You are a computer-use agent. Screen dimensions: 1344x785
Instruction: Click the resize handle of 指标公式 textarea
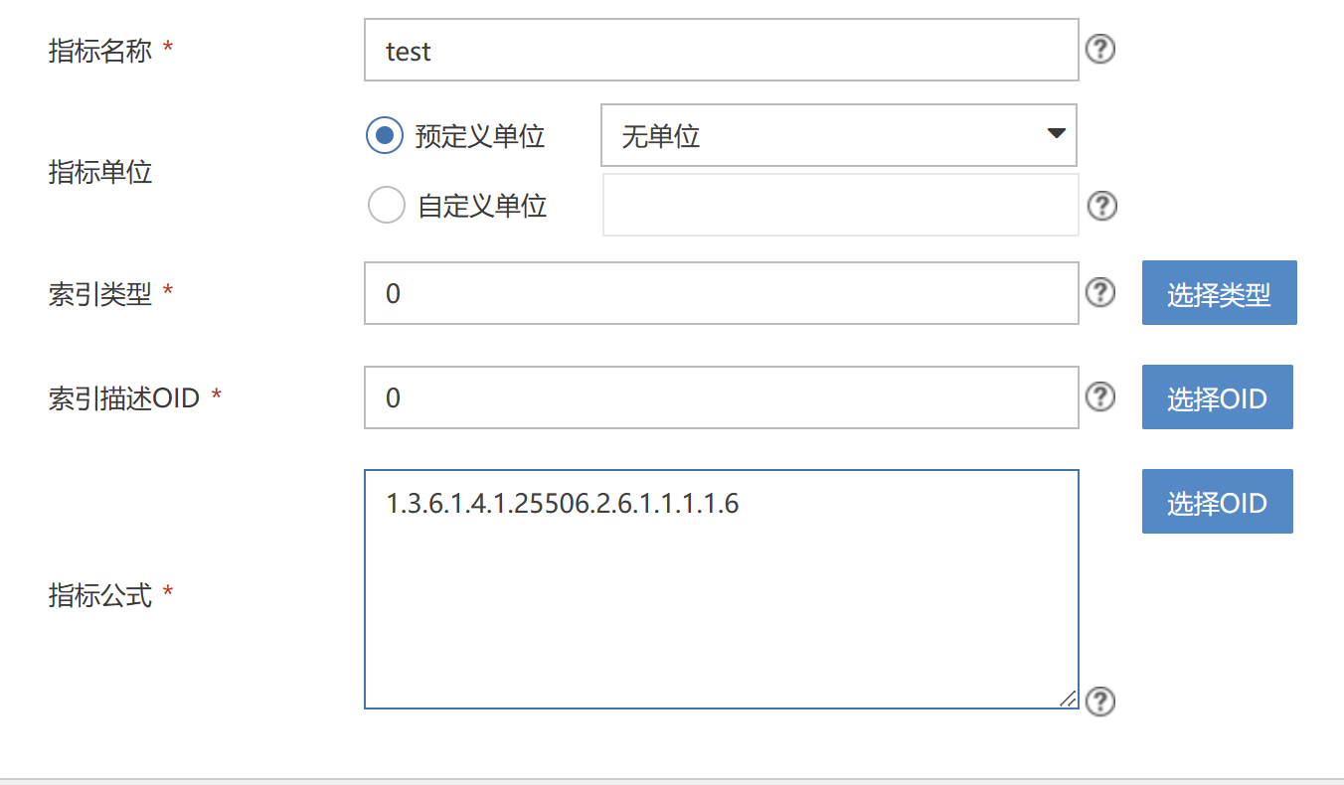coord(1068,698)
